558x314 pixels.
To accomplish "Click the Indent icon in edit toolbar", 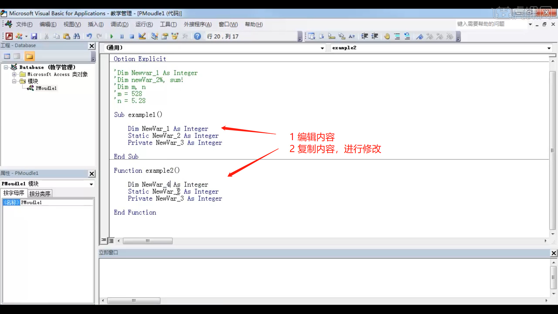I will (365, 36).
